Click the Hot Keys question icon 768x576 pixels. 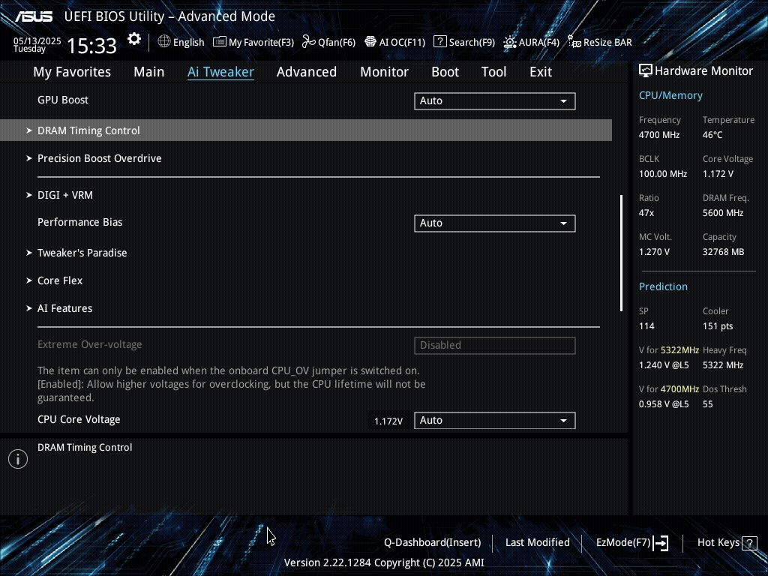click(749, 543)
